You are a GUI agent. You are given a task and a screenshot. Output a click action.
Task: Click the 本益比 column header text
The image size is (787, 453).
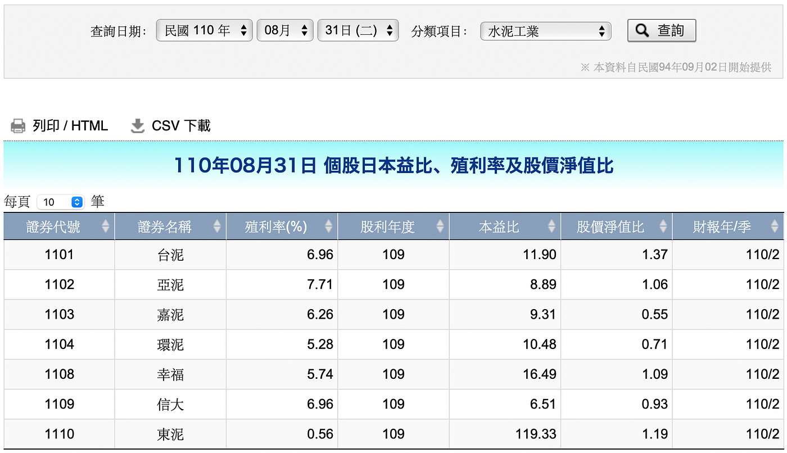click(499, 227)
